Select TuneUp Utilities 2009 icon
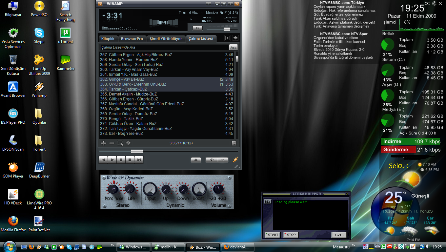The image size is (446, 252). click(x=39, y=65)
